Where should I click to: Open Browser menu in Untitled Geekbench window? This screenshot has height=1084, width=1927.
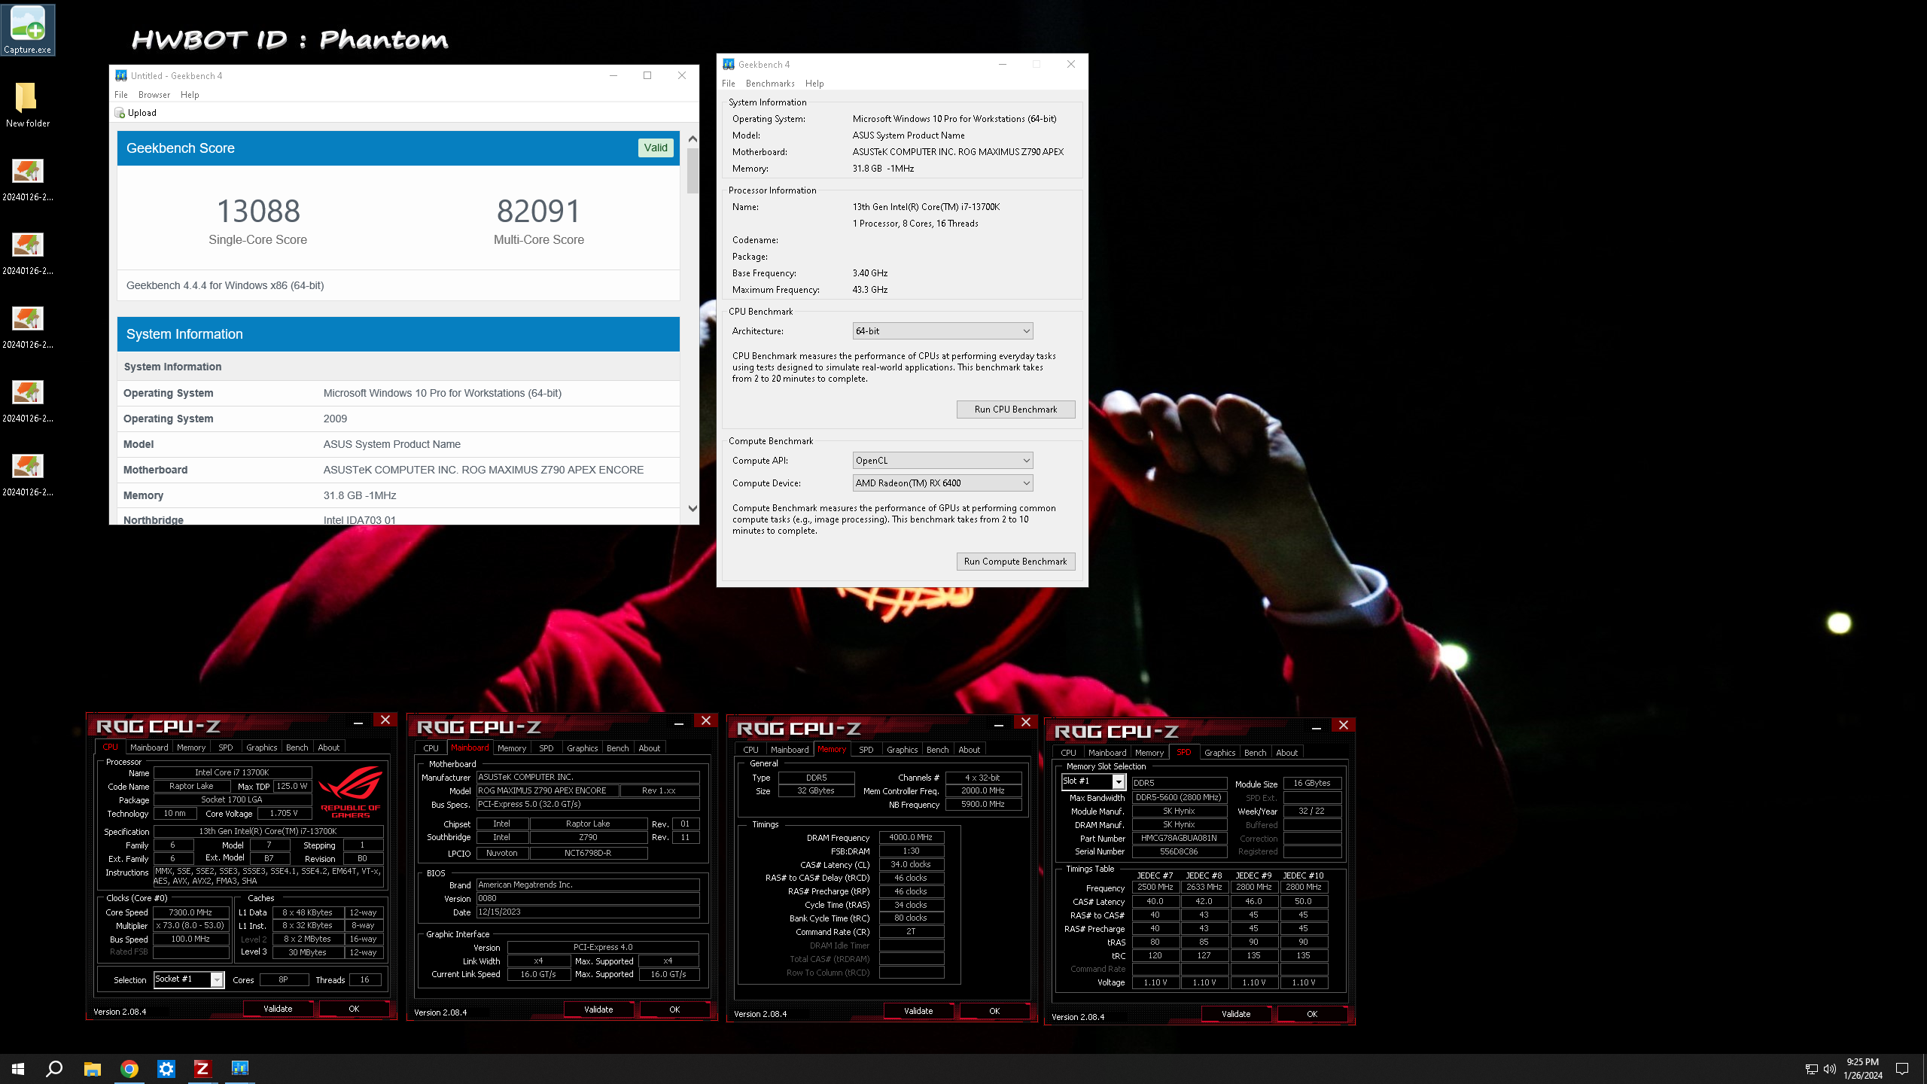(x=154, y=95)
